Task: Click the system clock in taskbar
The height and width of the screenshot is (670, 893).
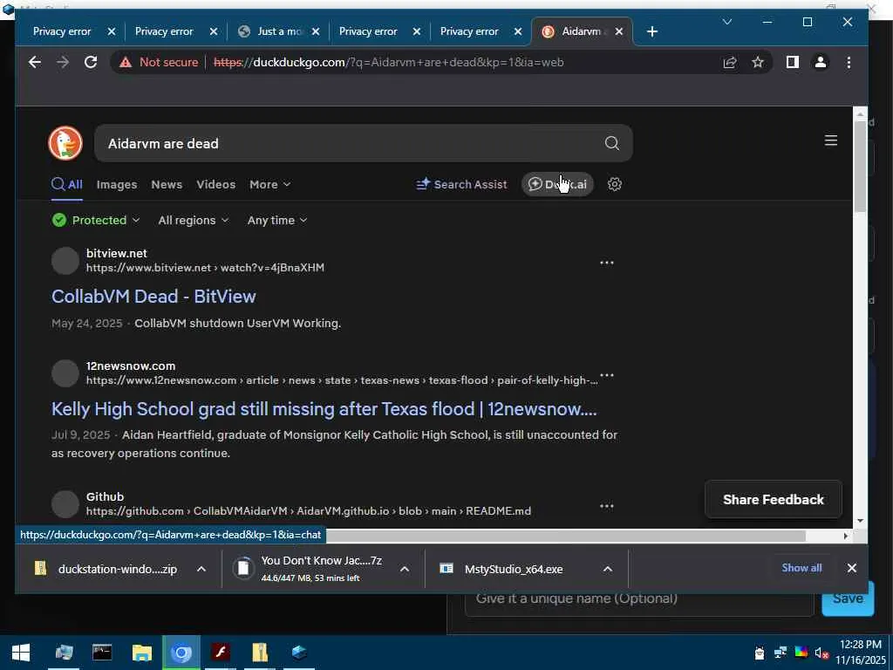Action: click(x=861, y=653)
